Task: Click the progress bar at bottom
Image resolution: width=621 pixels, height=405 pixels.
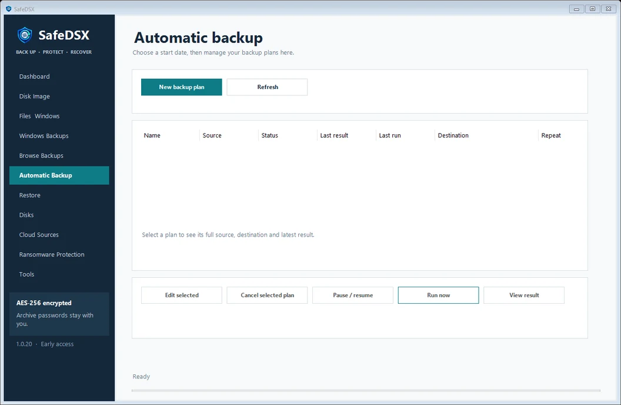Action: pyautogui.click(x=366, y=390)
